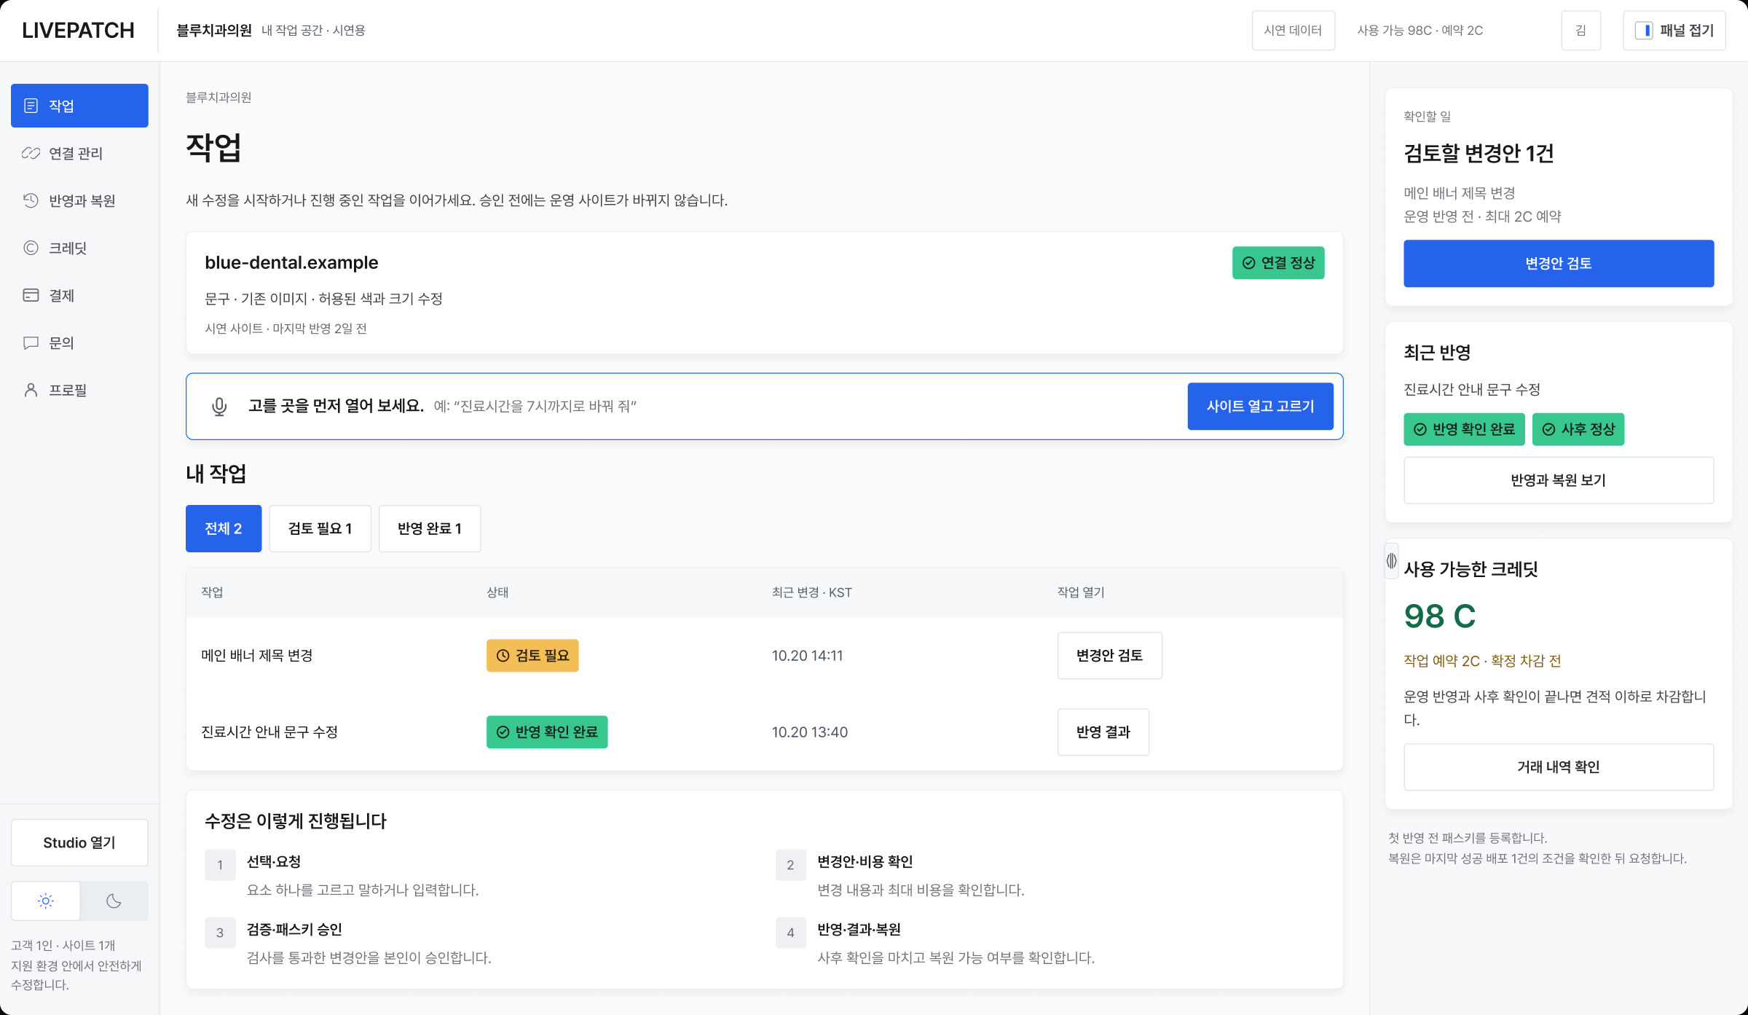This screenshot has height=1015, width=1748.
Task: Click the 메인 배너 제목 변경 row name
Action: (x=257, y=656)
